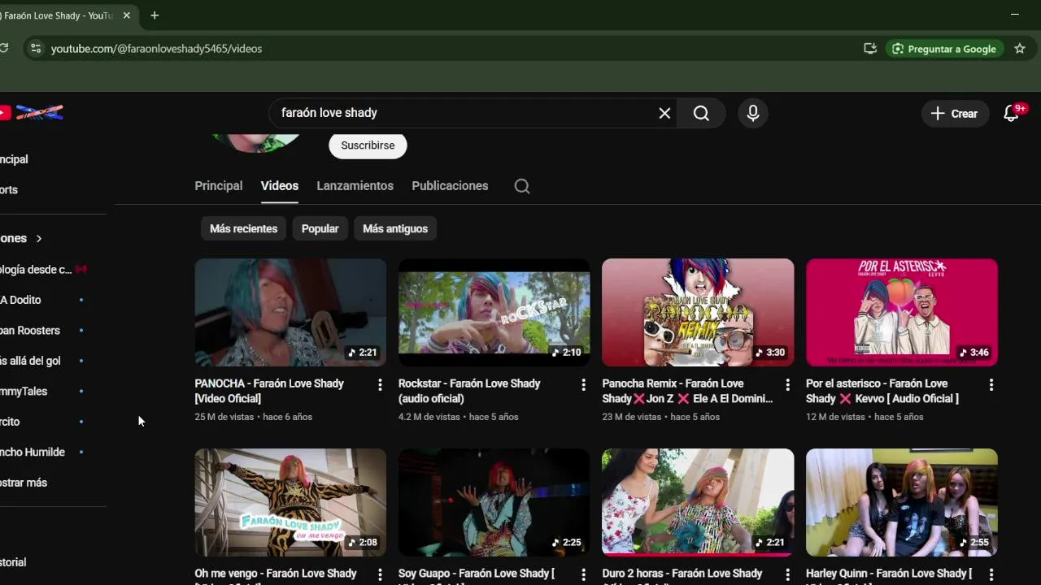Click the magnifier search button
The height and width of the screenshot is (585, 1041).
(x=701, y=113)
